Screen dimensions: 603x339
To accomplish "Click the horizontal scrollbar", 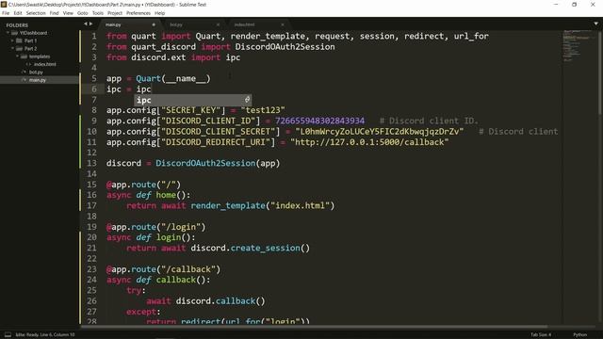I will pyautogui.click(x=314, y=327).
